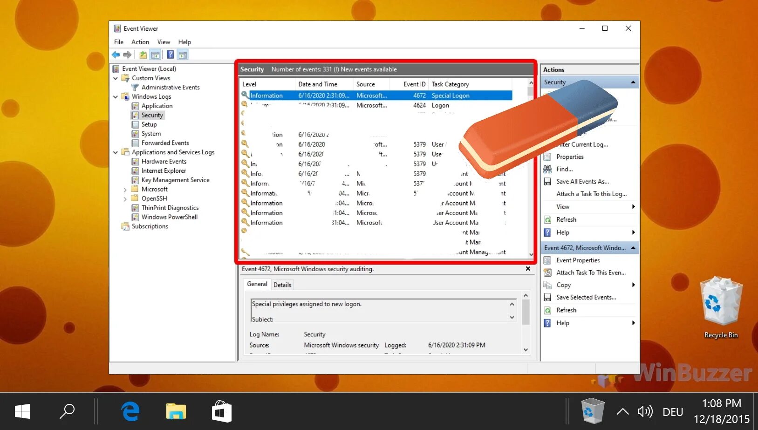Show hidden icons in system tray
Viewport: 758px width, 430px height.
[623, 411]
